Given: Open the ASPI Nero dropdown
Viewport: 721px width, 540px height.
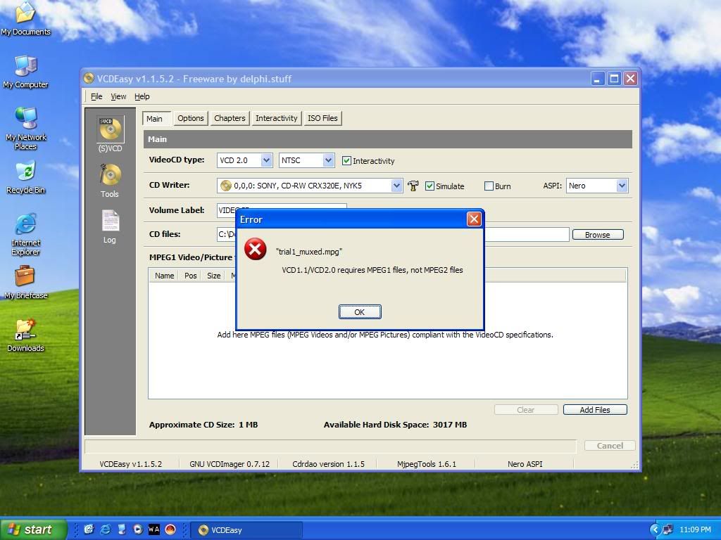Looking at the screenshot, I should tap(622, 186).
